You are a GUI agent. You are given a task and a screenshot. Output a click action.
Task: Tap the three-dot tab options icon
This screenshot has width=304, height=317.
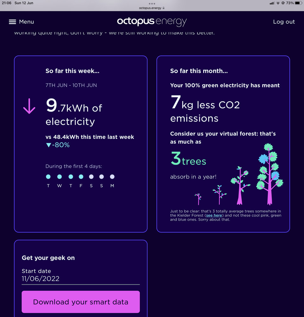152,3
